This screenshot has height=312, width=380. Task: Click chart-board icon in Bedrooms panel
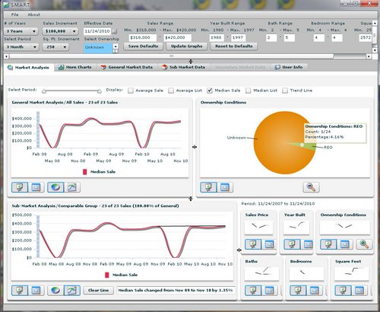298,290
